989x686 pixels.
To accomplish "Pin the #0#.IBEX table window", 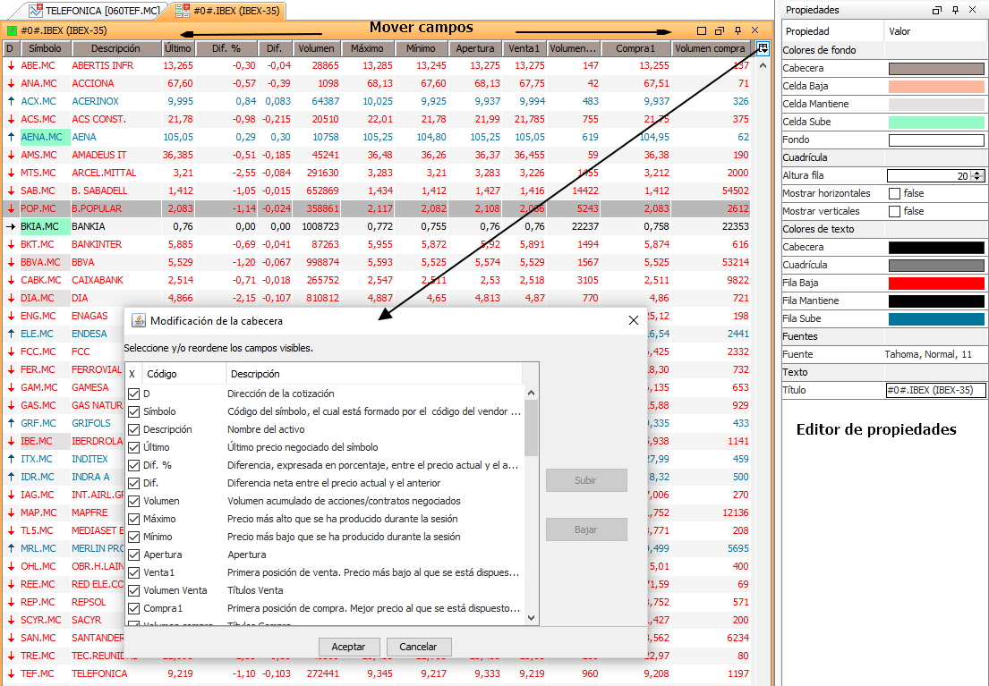I will (x=737, y=30).
